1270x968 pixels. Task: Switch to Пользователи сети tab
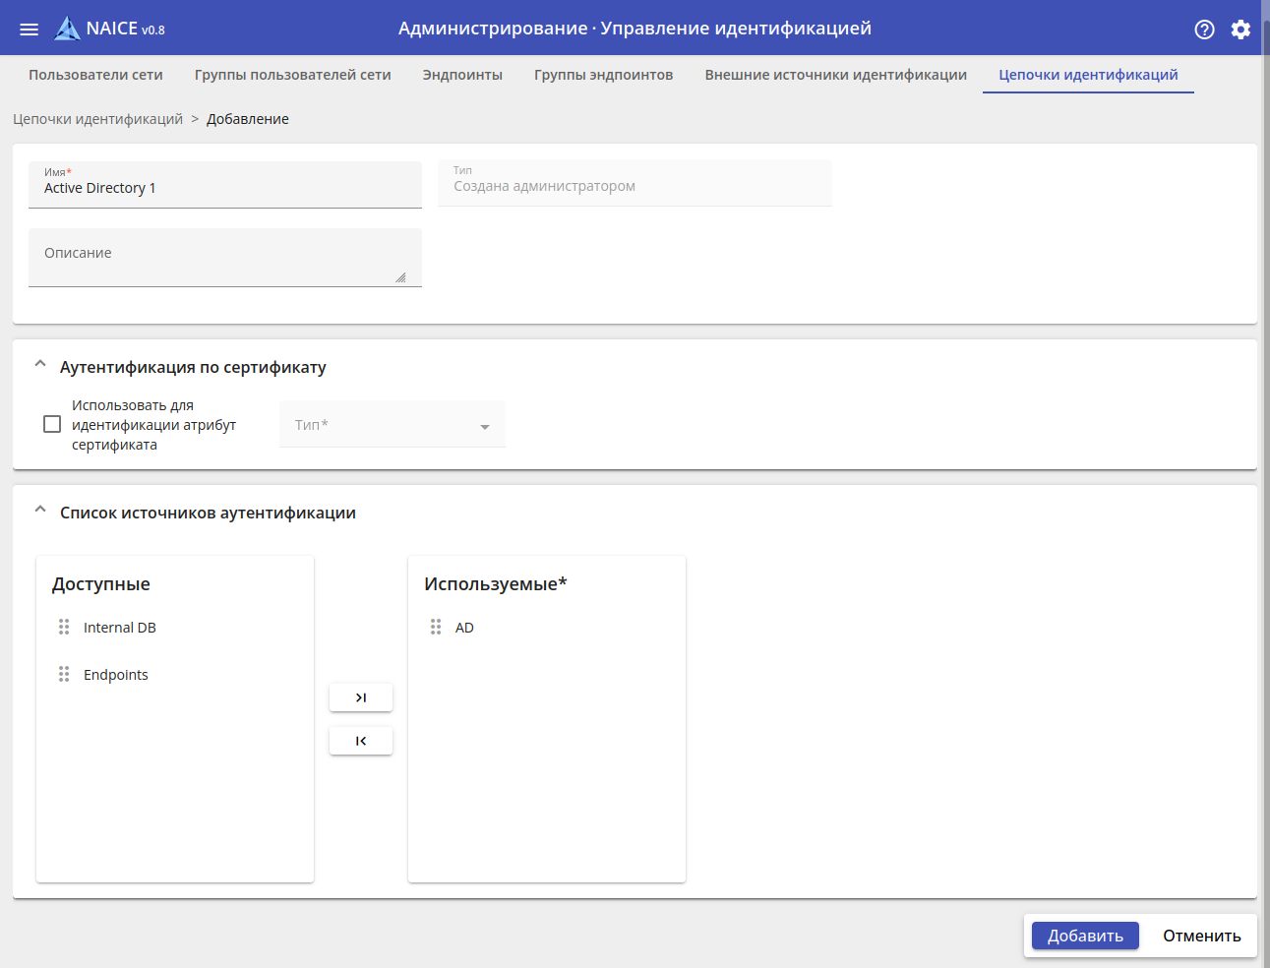pos(95,75)
